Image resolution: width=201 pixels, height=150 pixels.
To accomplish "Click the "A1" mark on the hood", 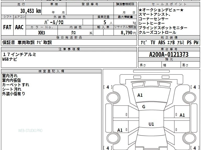I will point(140,95).
